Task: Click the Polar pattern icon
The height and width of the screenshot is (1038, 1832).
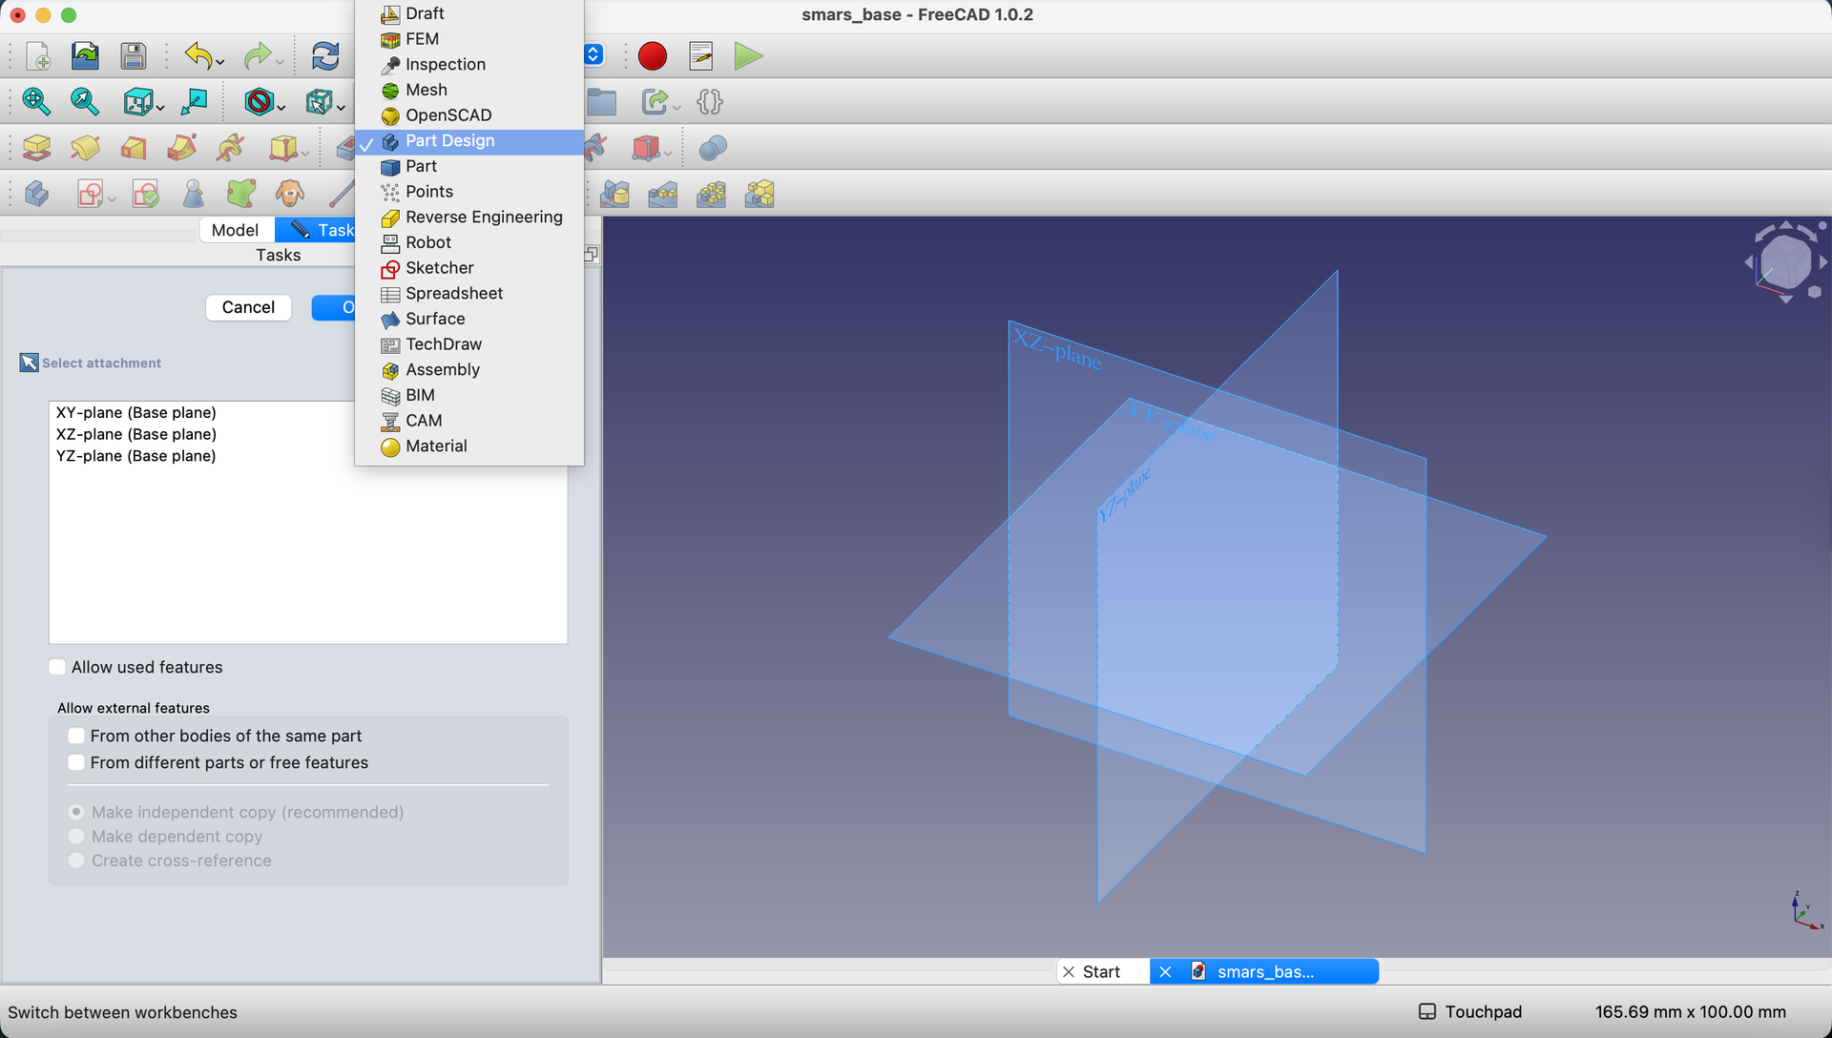Action: click(x=712, y=194)
